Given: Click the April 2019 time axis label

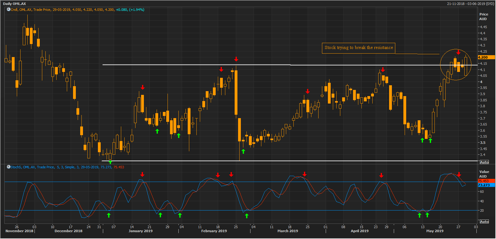Looking at the screenshot, I should [360, 231].
